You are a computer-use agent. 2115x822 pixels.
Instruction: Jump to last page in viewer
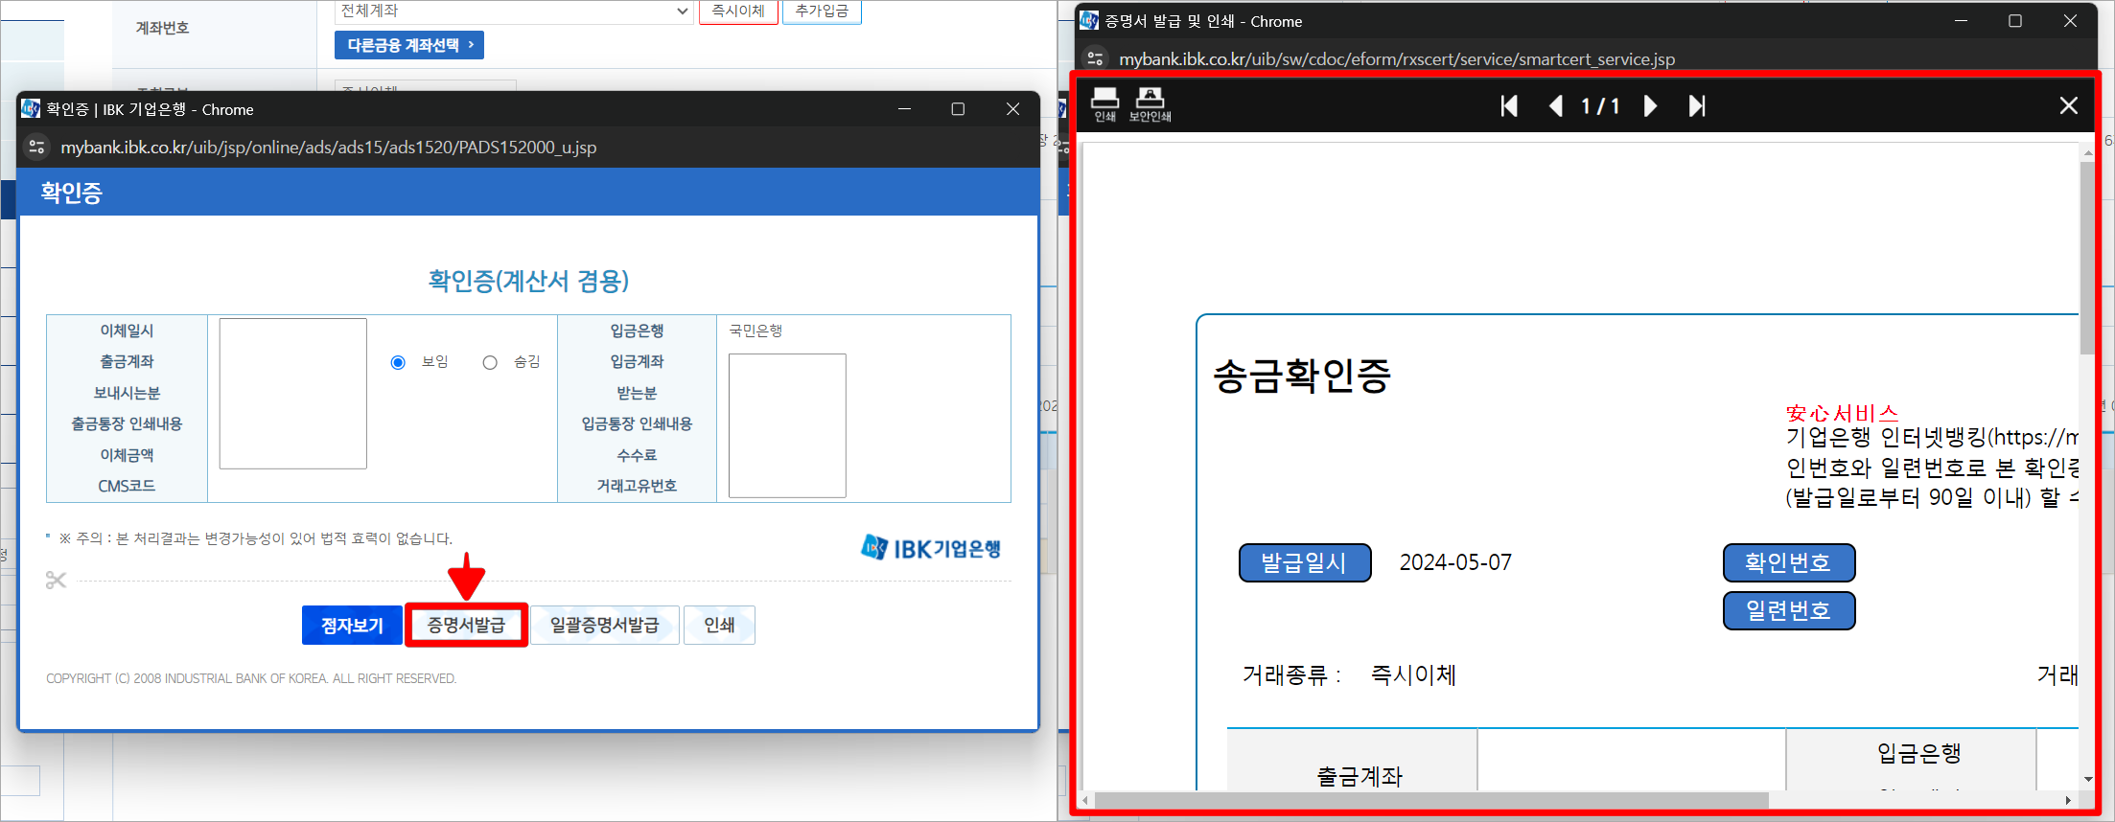coord(1697,105)
